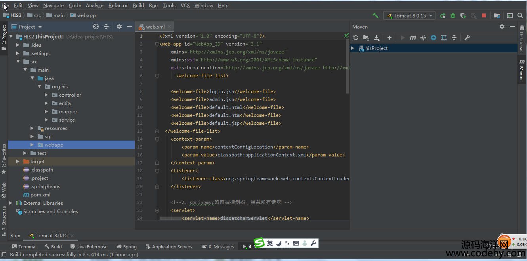This screenshot has height=261, width=527.
Task: Open the Navigate menu
Action: [53, 5]
